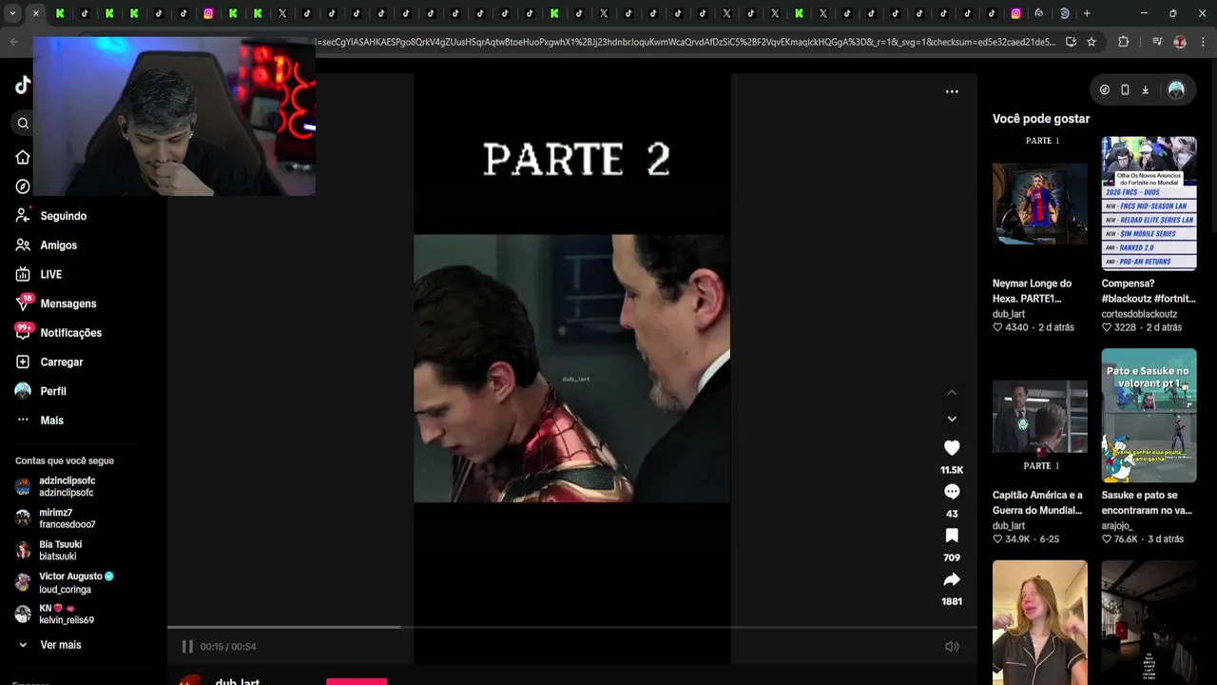1217x685 pixels.
Task: Open the 'Sasuke e pato se encontraram' title
Action: pyautogui.click(x=1147, y=503)
